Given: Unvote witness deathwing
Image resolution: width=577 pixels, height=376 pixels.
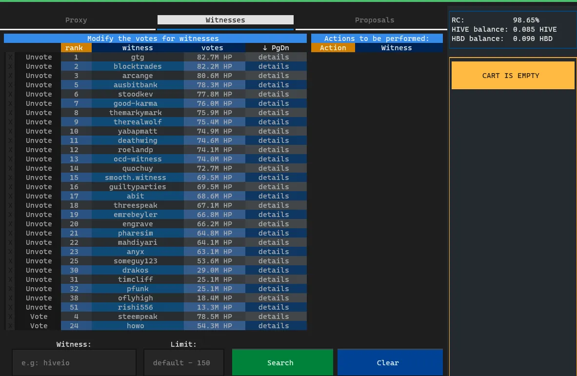Looking at the screenshot, I should click(39, 140).
